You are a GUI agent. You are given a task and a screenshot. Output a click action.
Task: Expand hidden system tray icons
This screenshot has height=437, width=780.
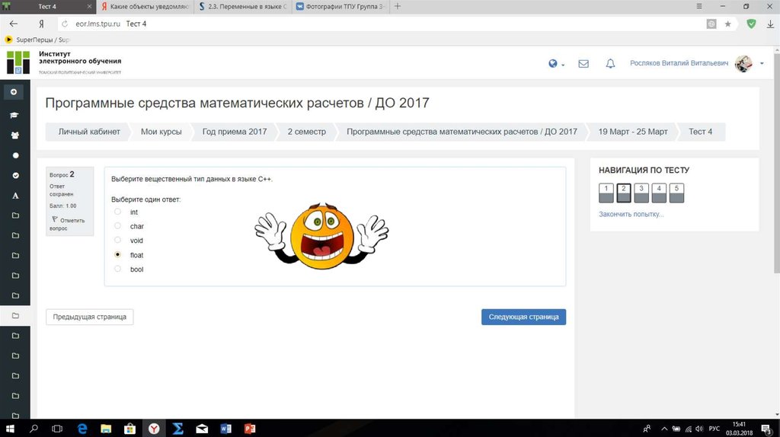click(664, 429)
